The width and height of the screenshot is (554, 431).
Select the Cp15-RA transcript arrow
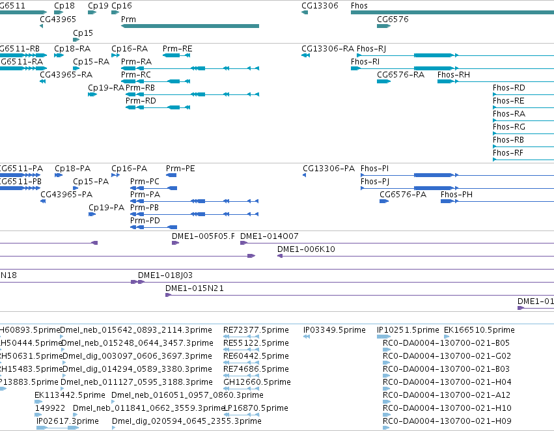coord(76,68)
